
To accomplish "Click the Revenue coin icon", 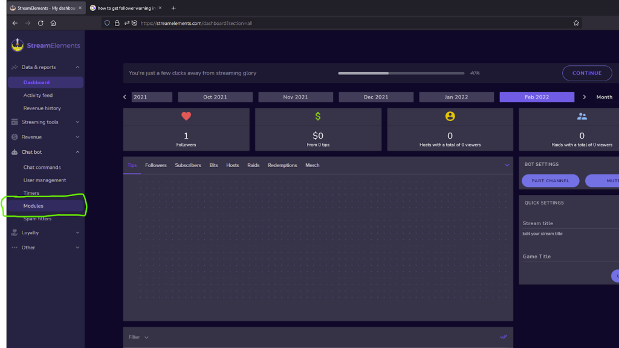I will (x=15, y=137).
